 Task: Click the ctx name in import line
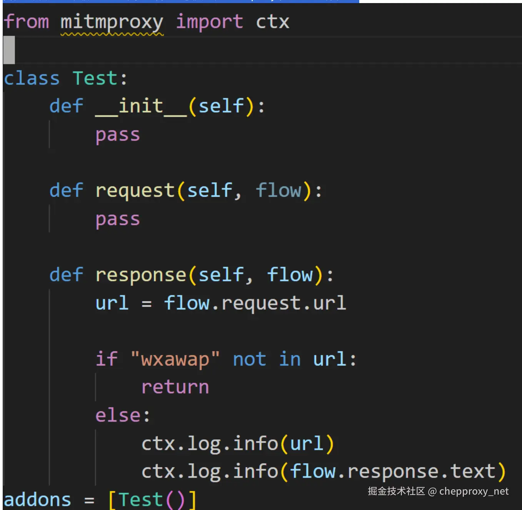[x=273, y=22]
